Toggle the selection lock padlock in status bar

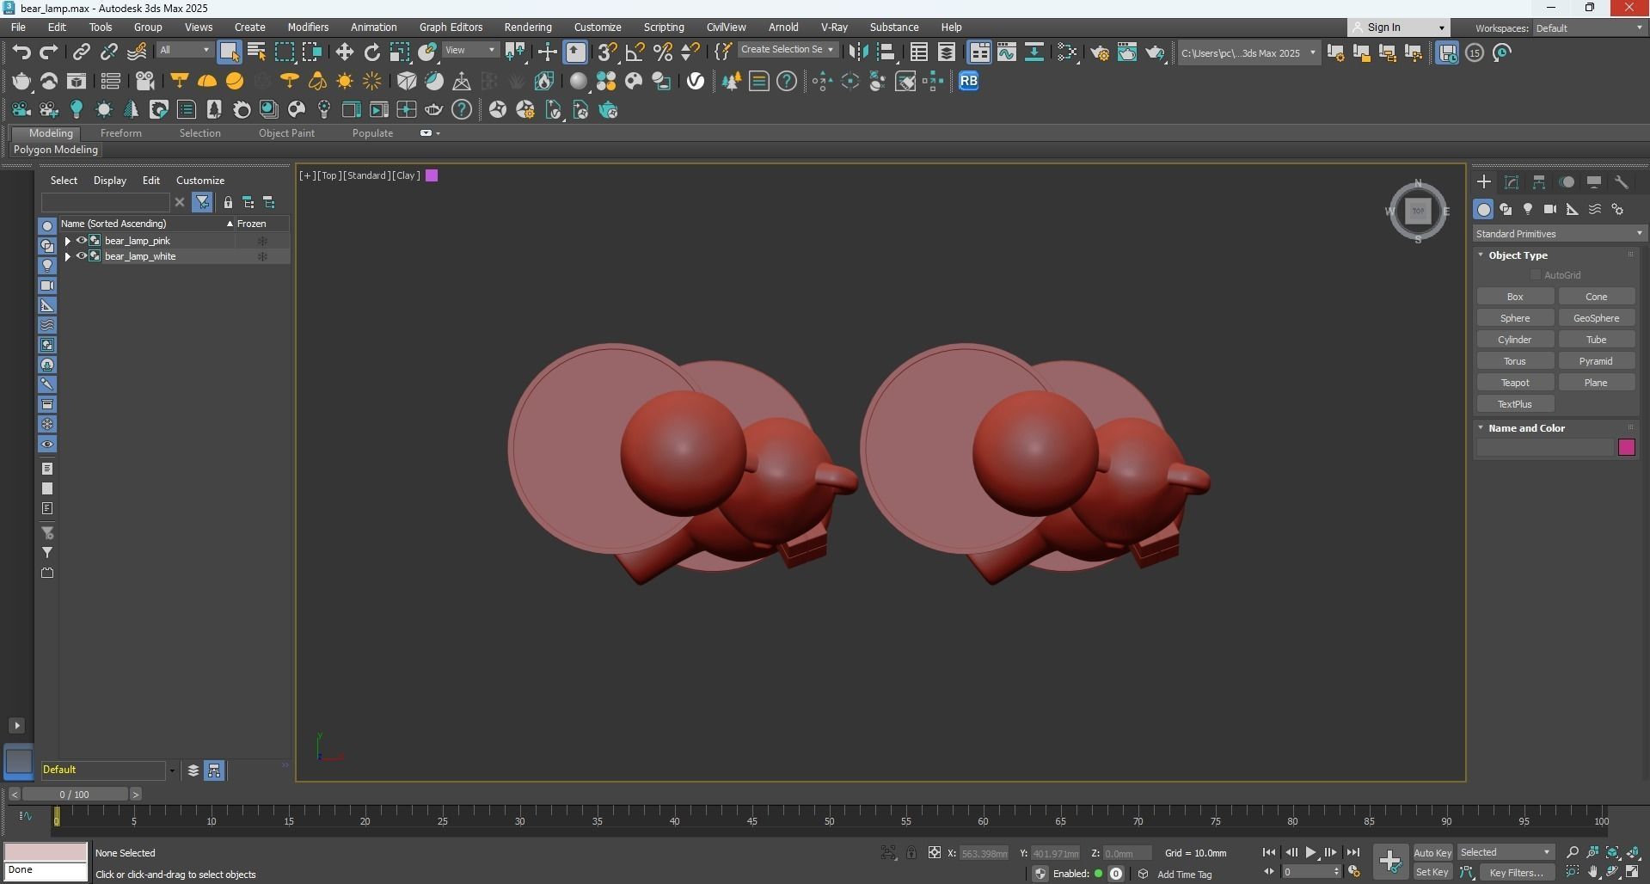(911, 853)
